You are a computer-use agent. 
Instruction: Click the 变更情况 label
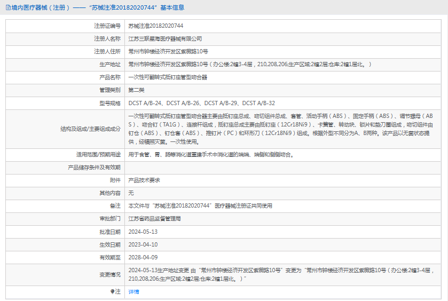110,275
